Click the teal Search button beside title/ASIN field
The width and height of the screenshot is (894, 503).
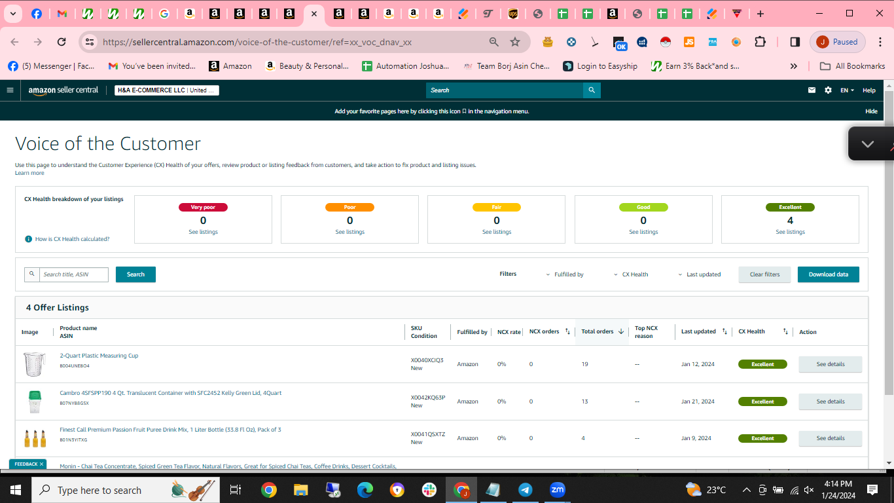pos(135,274)
